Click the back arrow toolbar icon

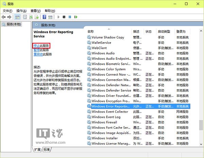pyautogui.click(x=4, y=17)
